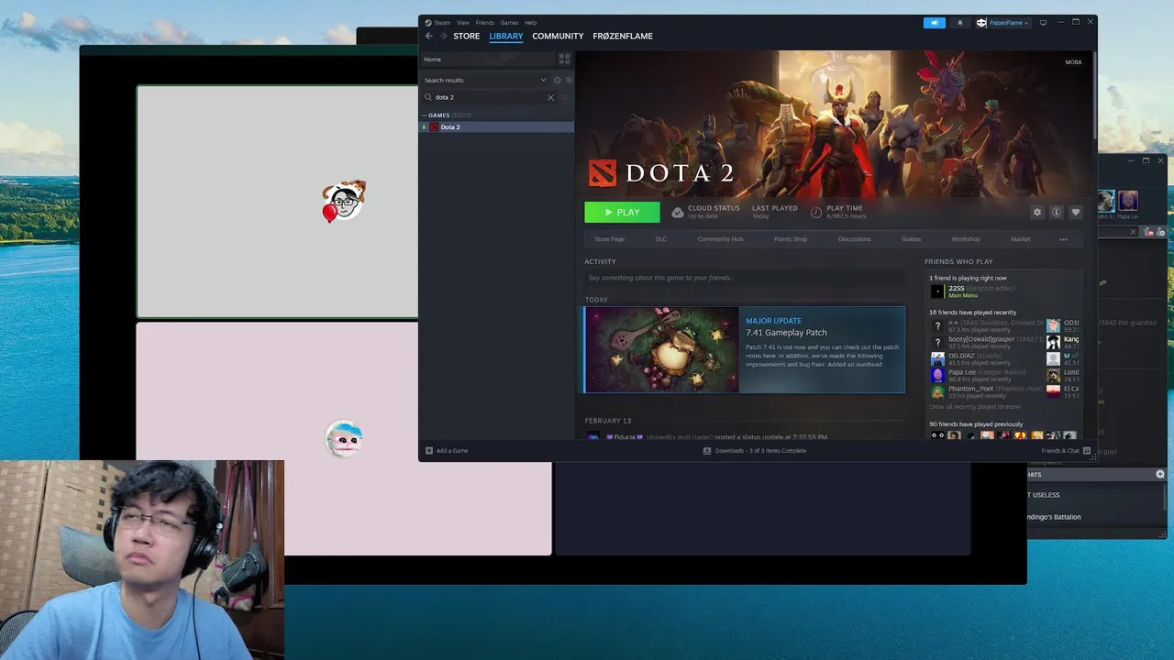1174x660 pixels.
Task: Open the collections grid view icon
Action: tap(565, 59)
